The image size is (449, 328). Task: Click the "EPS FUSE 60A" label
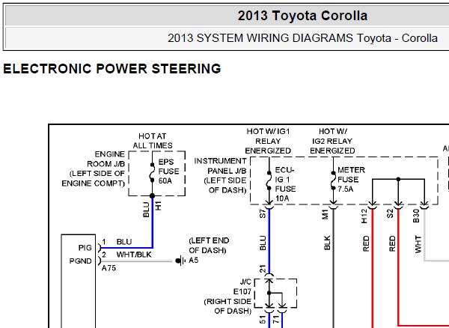(x=168, y=171)
